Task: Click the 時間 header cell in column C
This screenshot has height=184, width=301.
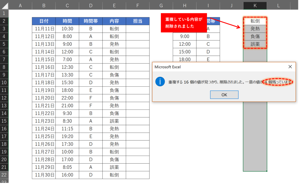Action: coord(67,21)
